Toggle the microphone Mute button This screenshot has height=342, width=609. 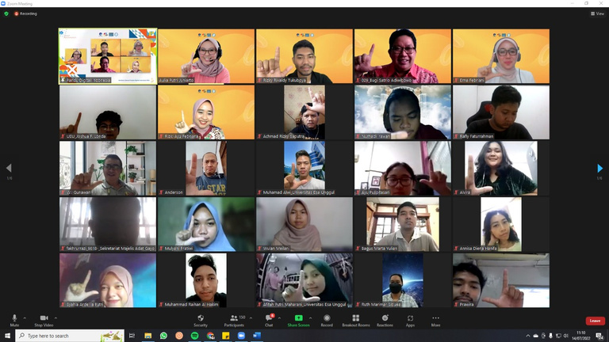click(x=14, y=320)
